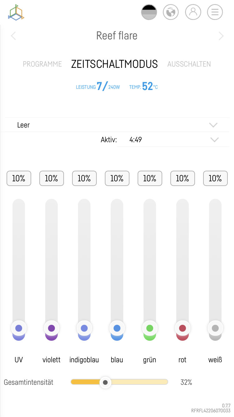234x417 pixels.
Task: Switch to the PROGRAMME tab
Action: point(42,64)
